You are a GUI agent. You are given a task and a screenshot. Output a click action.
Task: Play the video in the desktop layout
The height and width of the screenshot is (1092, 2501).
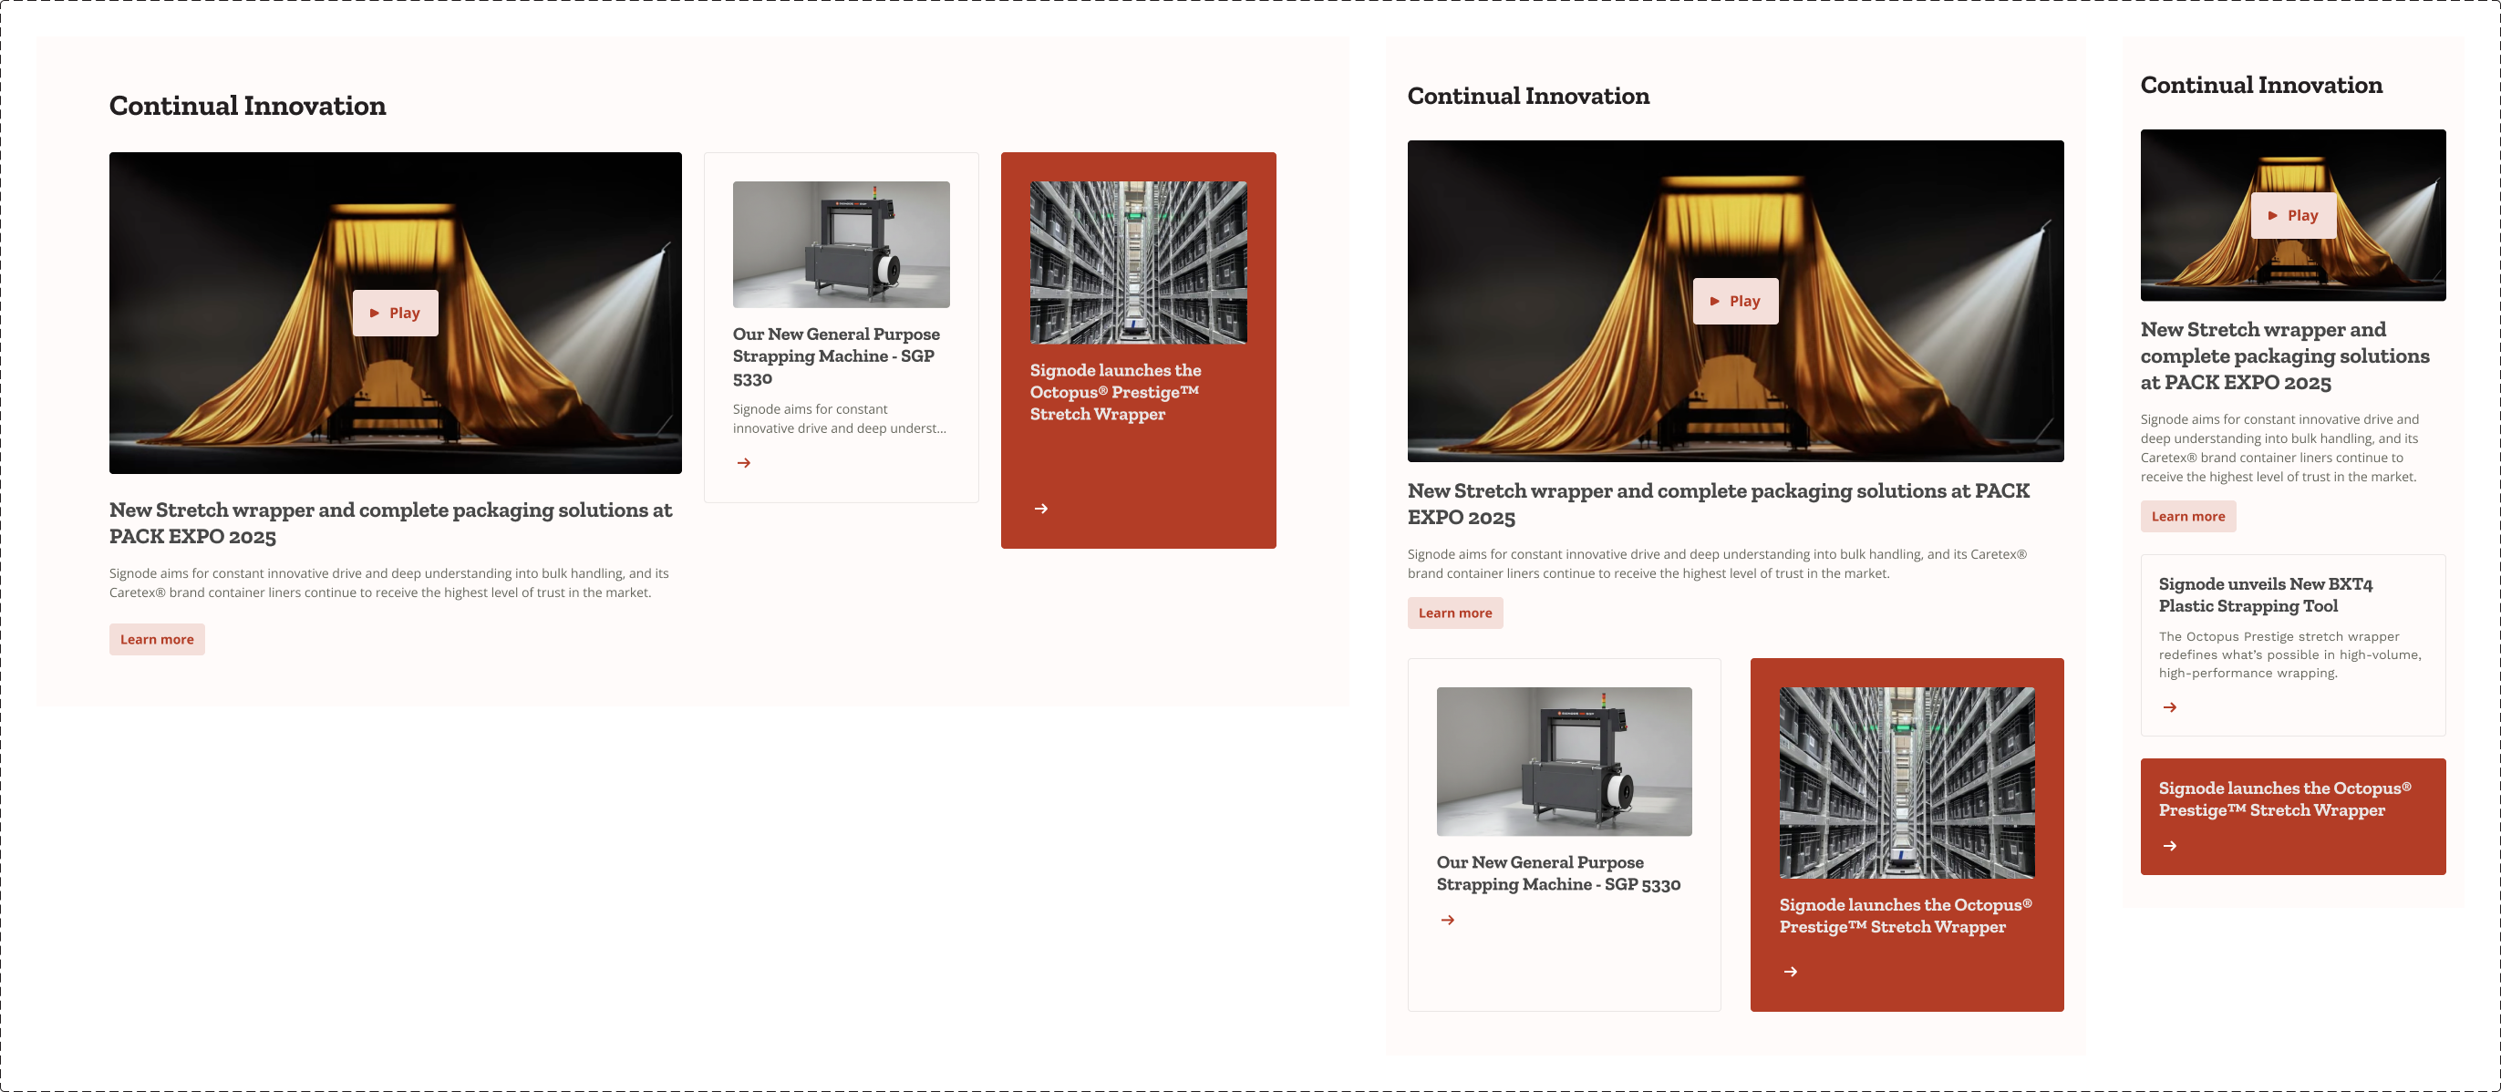pos(395,313)
